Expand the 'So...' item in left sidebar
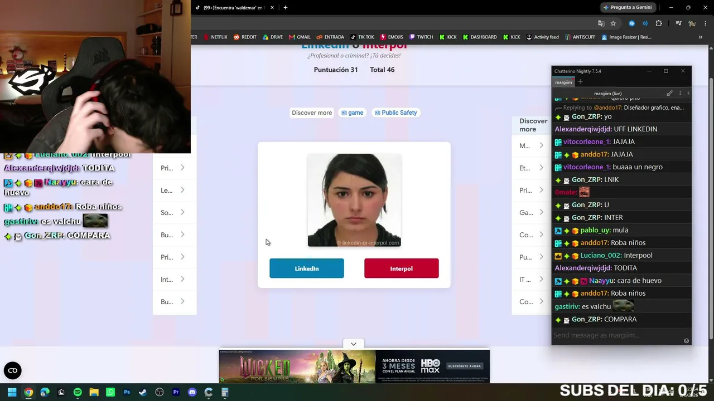Image resolution: width=714 pixels, height=401 pixels. 174,212
